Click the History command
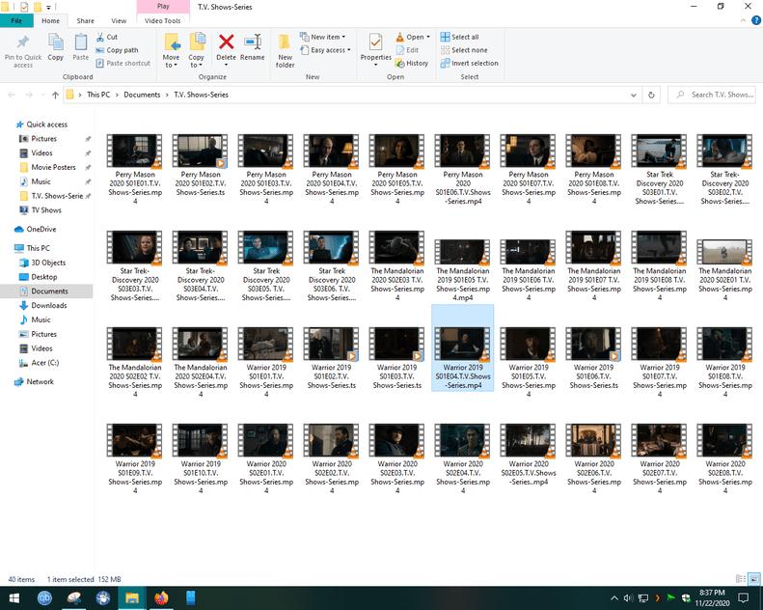This screenshot has width=763, height=610. (x=412, y=64)
